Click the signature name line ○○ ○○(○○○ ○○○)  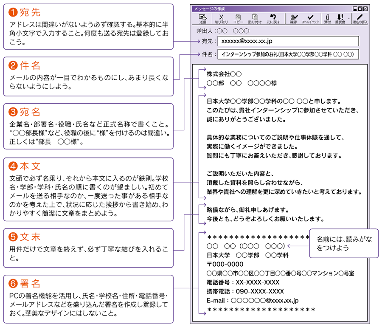point(246,246)
